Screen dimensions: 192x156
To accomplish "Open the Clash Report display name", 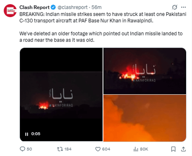I will (35, 7).
